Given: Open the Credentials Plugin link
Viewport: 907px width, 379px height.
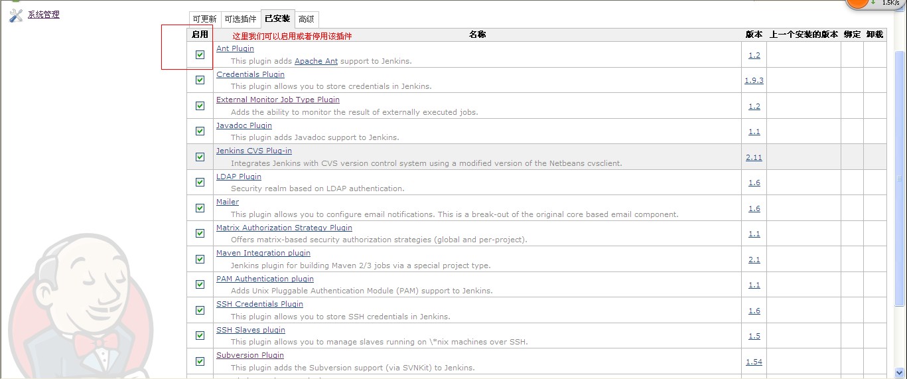Looking at the screenshot, I should click(250, 74).
